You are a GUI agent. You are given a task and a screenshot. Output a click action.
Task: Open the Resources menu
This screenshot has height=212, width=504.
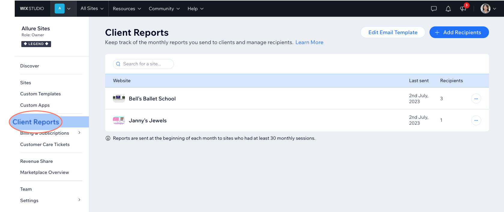[127, 9]
